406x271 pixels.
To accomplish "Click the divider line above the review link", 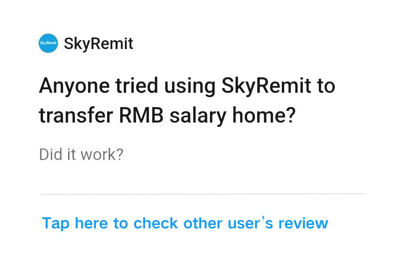I will 203,194.
